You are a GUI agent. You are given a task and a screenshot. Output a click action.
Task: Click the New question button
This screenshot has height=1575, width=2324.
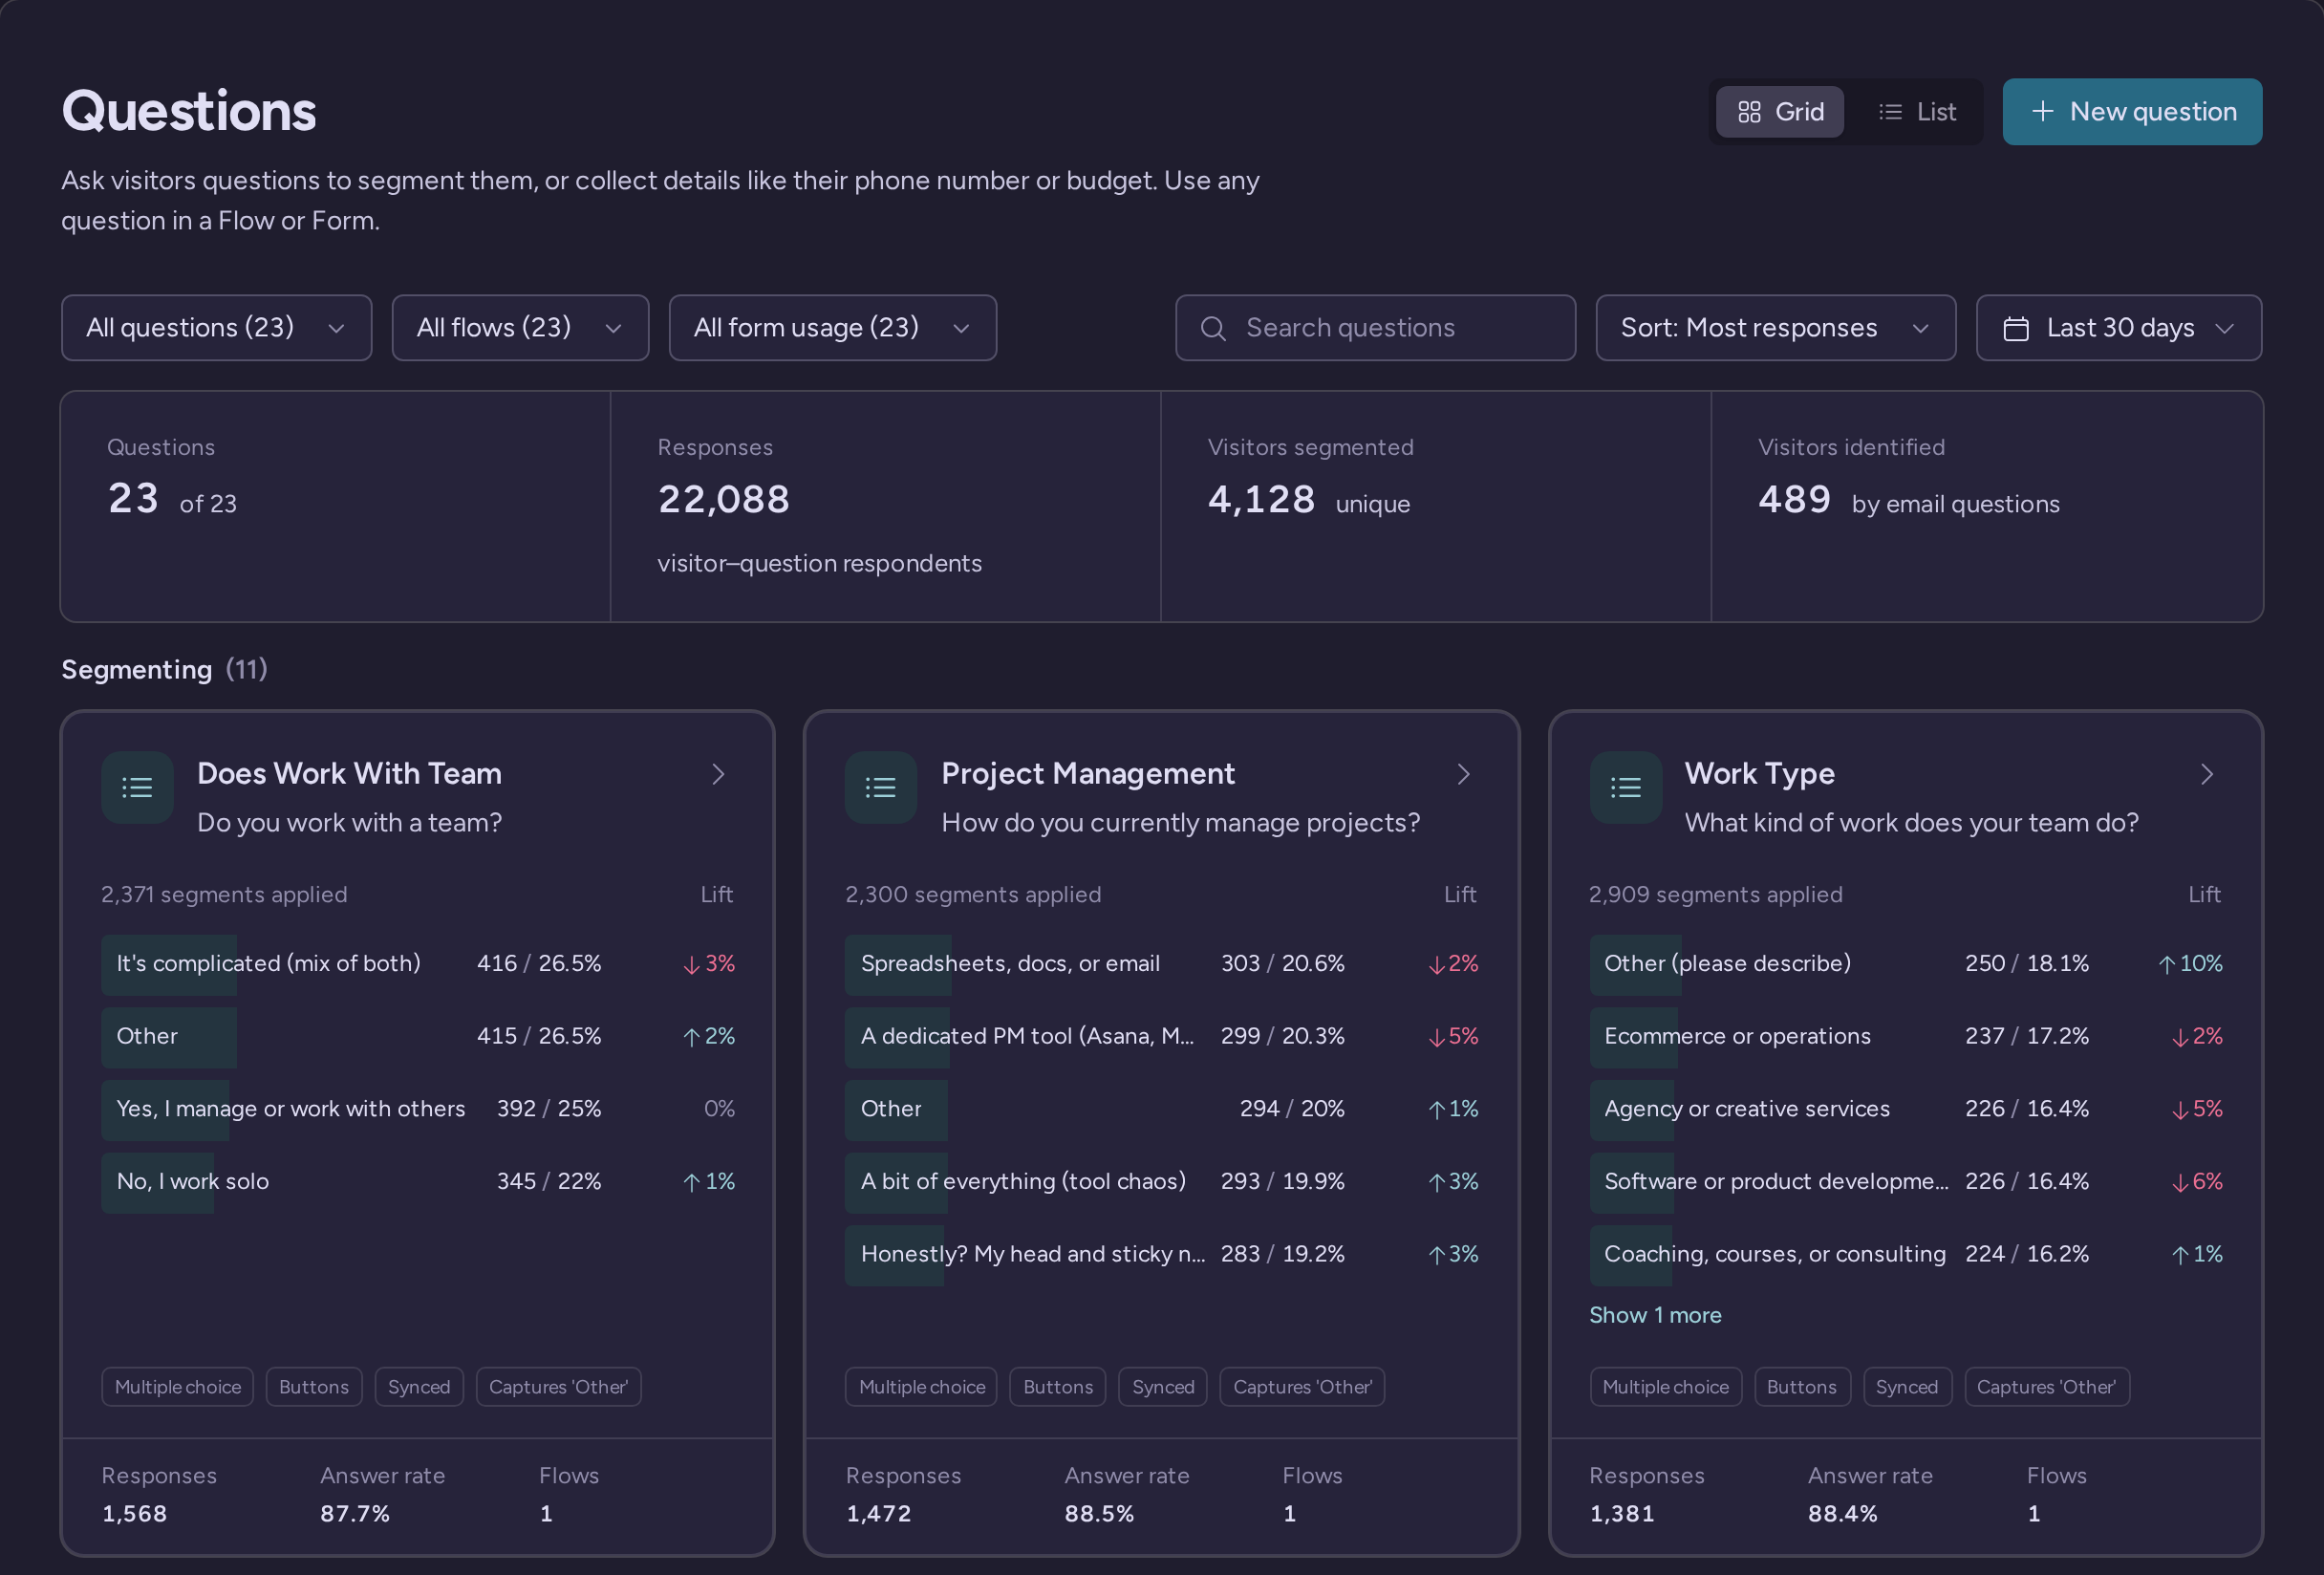pos(2132,112)
